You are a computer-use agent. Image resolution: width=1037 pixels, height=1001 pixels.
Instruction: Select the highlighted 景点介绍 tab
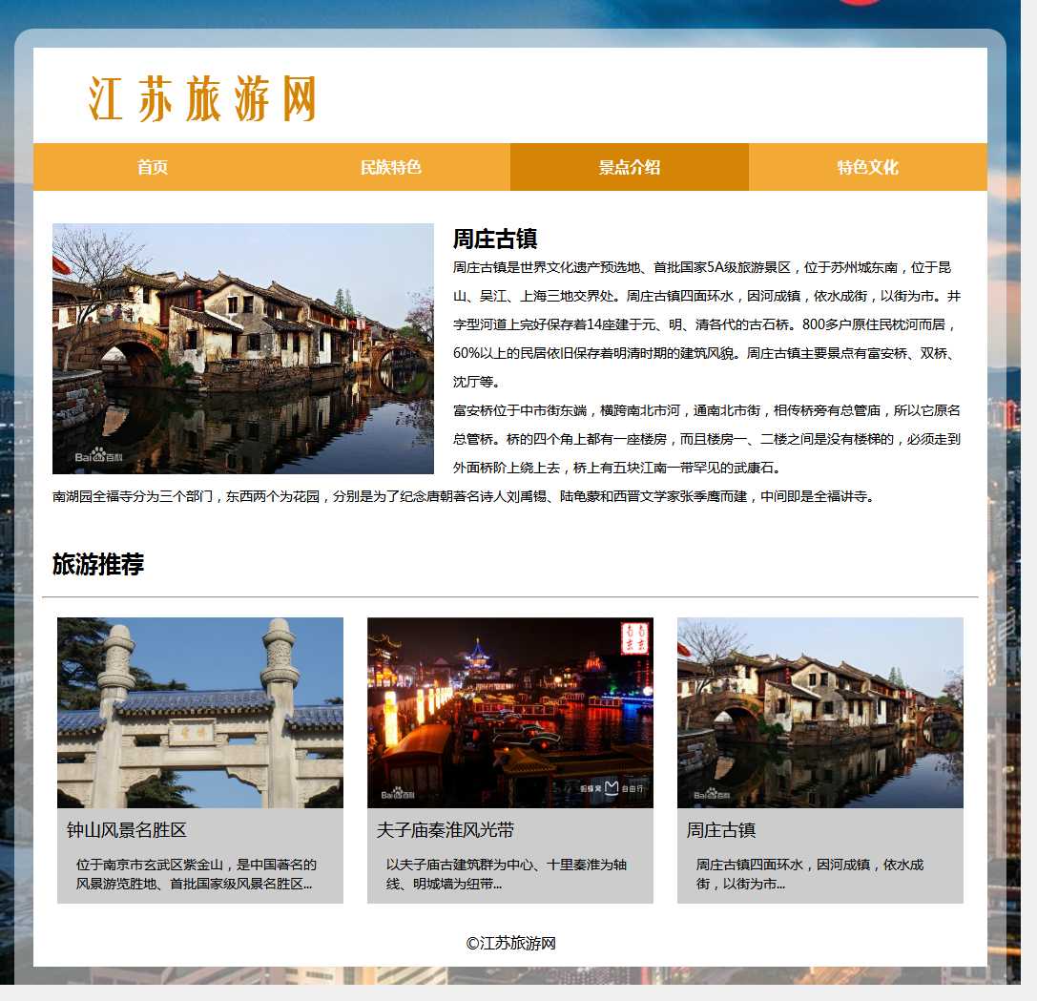tap(630, 167)
